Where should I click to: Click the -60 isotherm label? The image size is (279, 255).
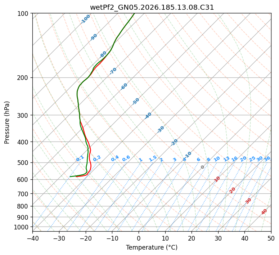point(124,86)
